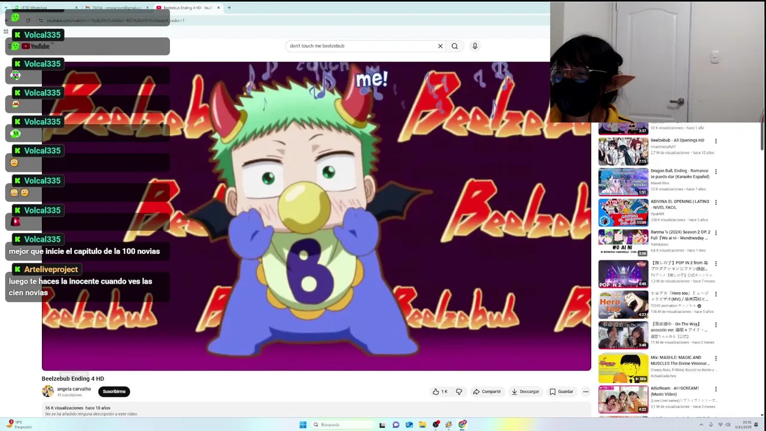Dislike the Beelzebub Ending 4 video
The width and height of the screenshot is (766, 431).
(459, 391)
